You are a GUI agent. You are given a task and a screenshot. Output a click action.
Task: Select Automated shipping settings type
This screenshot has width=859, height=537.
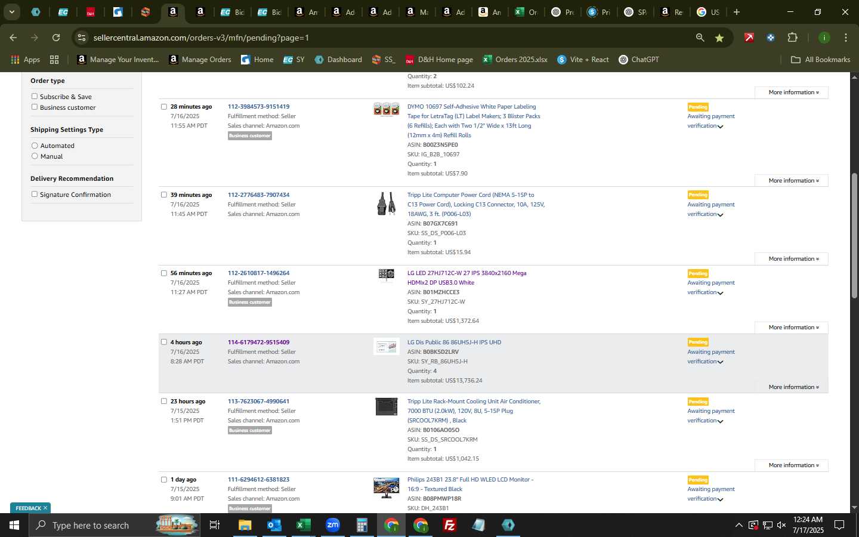tap(35, 146)
